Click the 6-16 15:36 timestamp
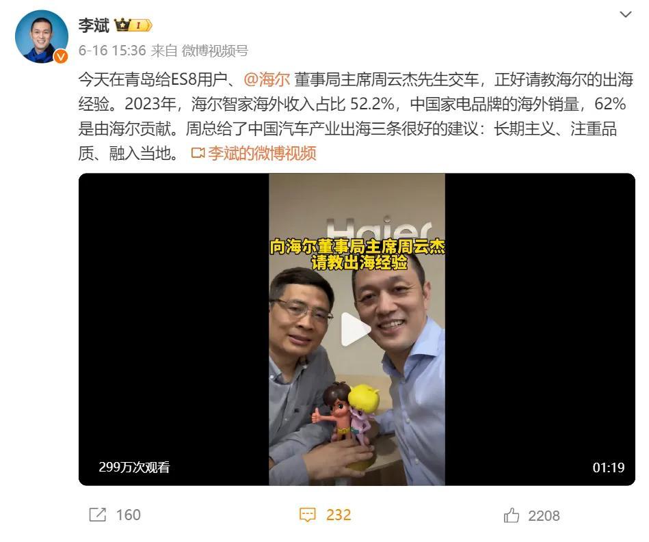 (x=112, y=51)
